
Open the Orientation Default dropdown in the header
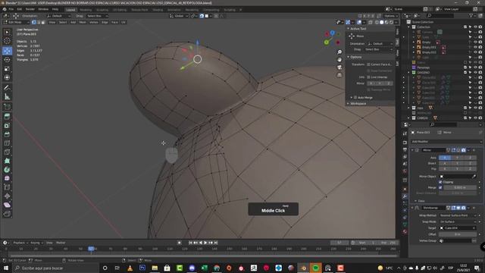pyautogui.click(x=58, y=16)
